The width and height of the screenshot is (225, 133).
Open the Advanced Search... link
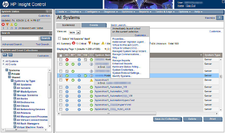13,44
